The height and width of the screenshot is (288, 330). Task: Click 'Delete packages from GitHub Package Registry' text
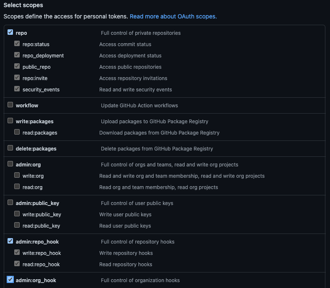click(157, 149)
